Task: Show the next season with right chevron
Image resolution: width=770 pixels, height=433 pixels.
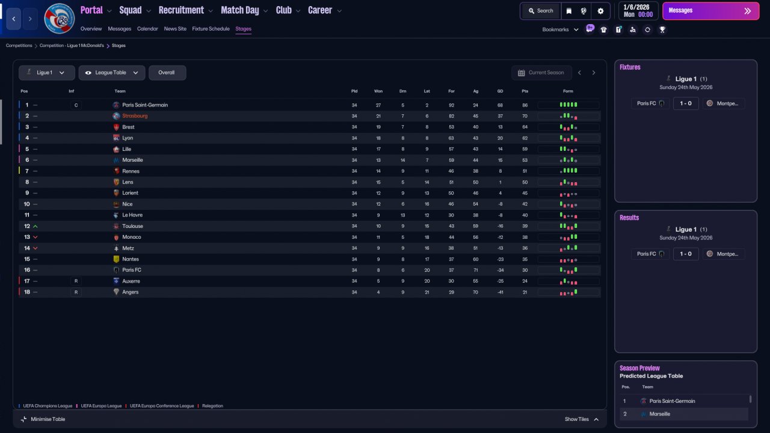Action: click(x=594, y=73)
